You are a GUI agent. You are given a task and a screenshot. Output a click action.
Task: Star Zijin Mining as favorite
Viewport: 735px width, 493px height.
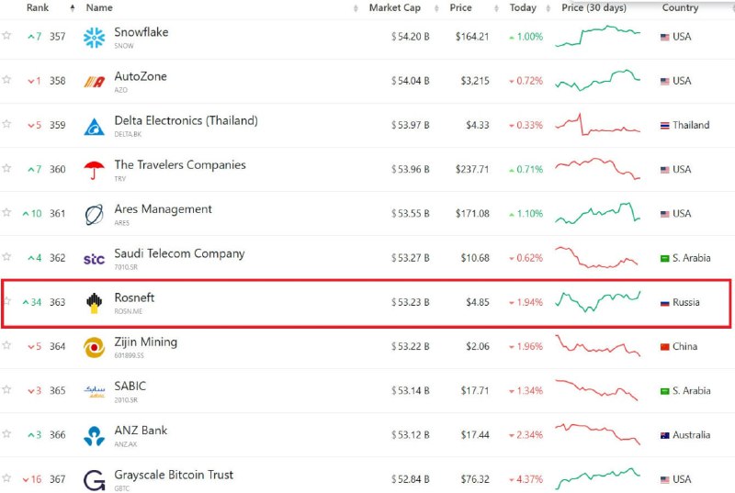(x=6, y=345)
